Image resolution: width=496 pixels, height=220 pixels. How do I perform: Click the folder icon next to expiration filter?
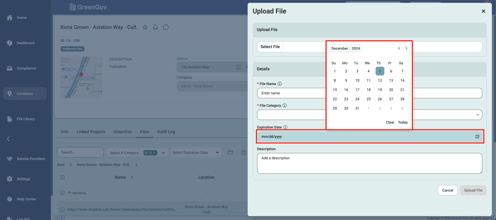click(230, 152)
